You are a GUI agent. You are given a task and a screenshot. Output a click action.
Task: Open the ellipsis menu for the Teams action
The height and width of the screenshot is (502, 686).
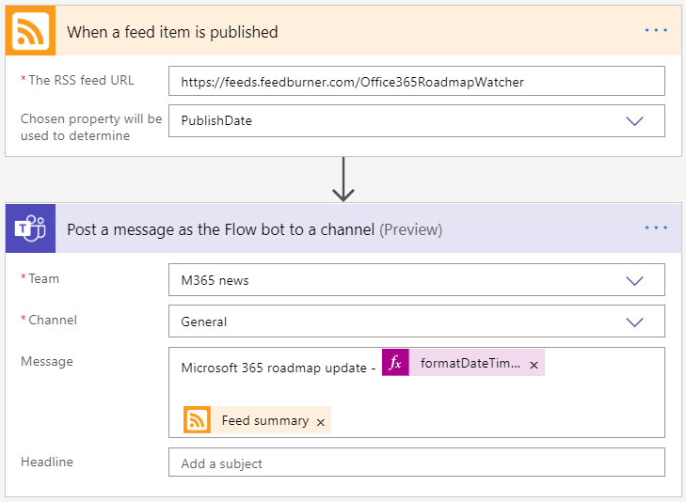point(656,228)
